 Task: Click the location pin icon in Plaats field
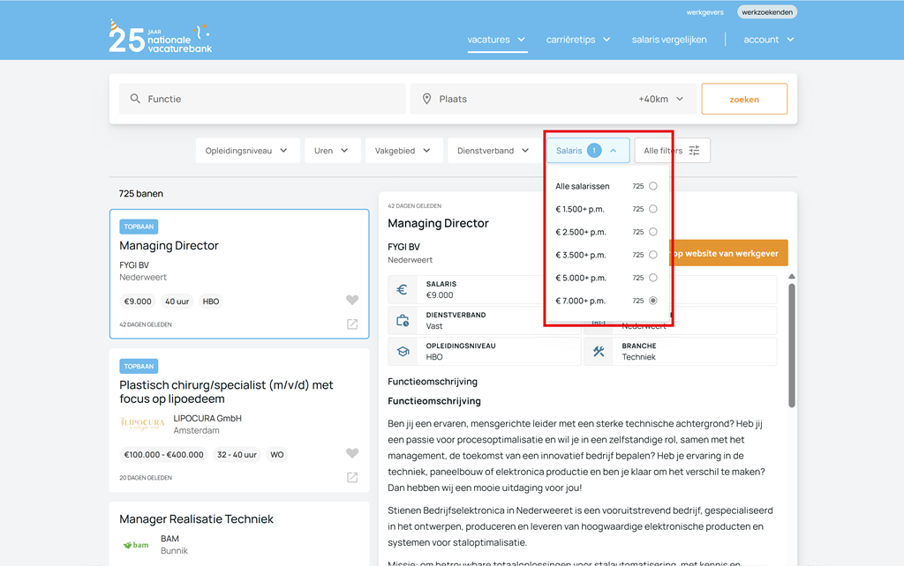[427, 100]
